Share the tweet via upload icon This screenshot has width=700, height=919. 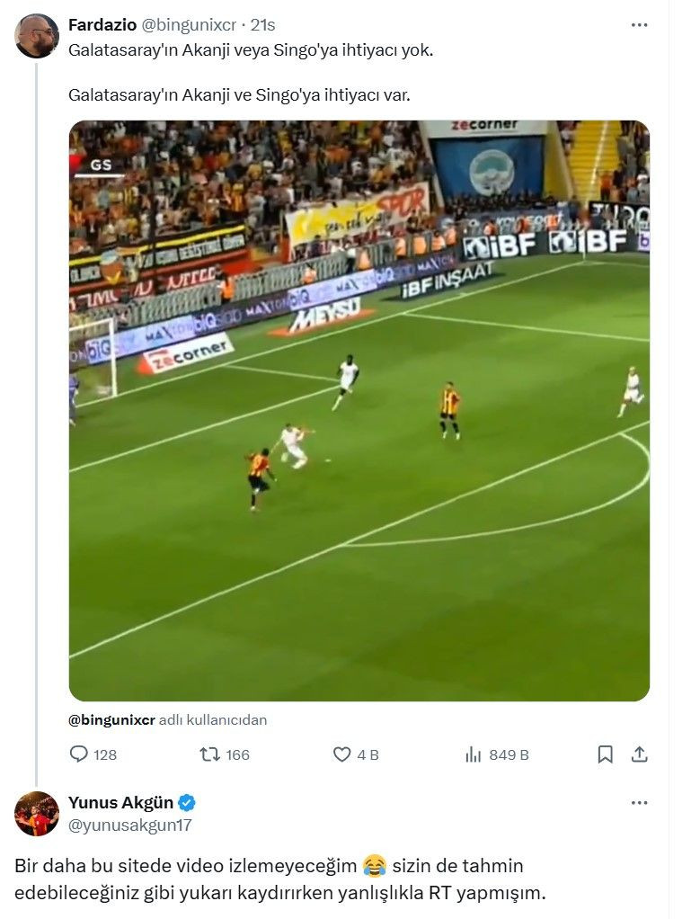click(x=640, y=754)
